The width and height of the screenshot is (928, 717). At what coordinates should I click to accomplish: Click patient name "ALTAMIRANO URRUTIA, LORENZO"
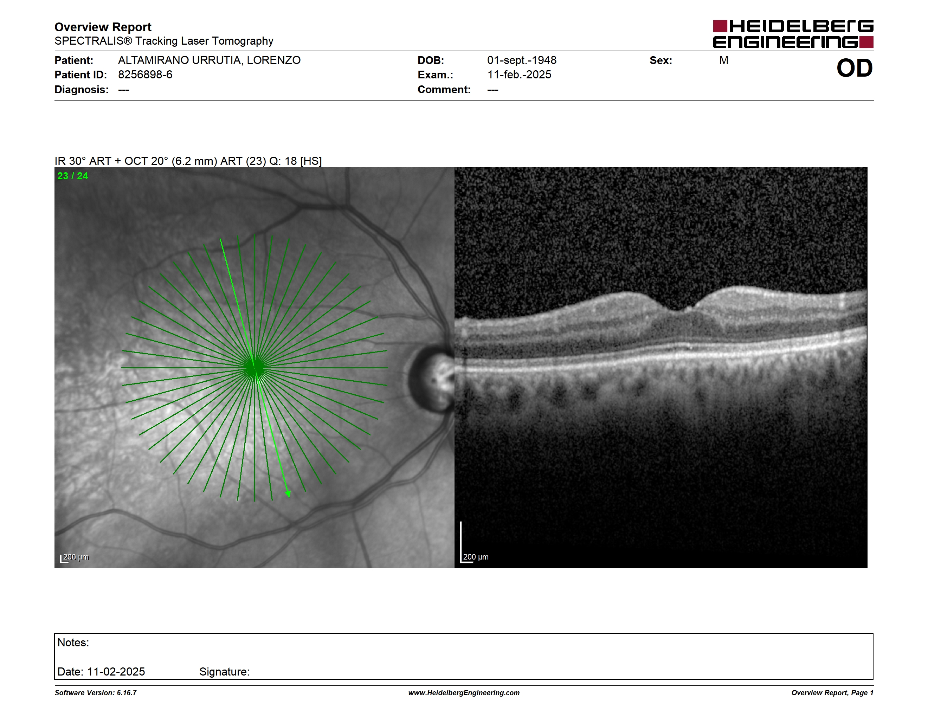209,60
